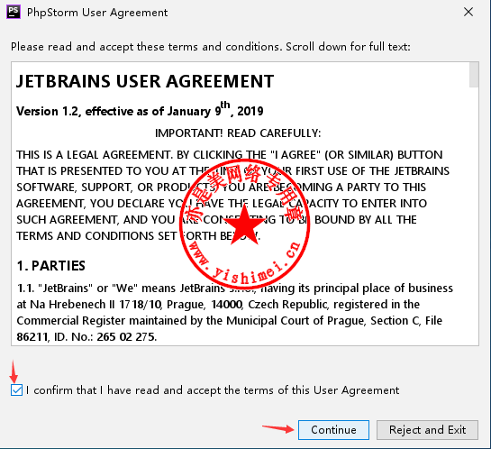
Task: Click the Continue button
Action: 333,430
